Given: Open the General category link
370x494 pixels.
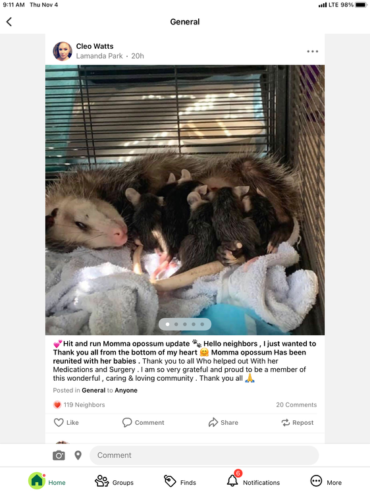Looking at the screenshot, I should coord(93,391).
